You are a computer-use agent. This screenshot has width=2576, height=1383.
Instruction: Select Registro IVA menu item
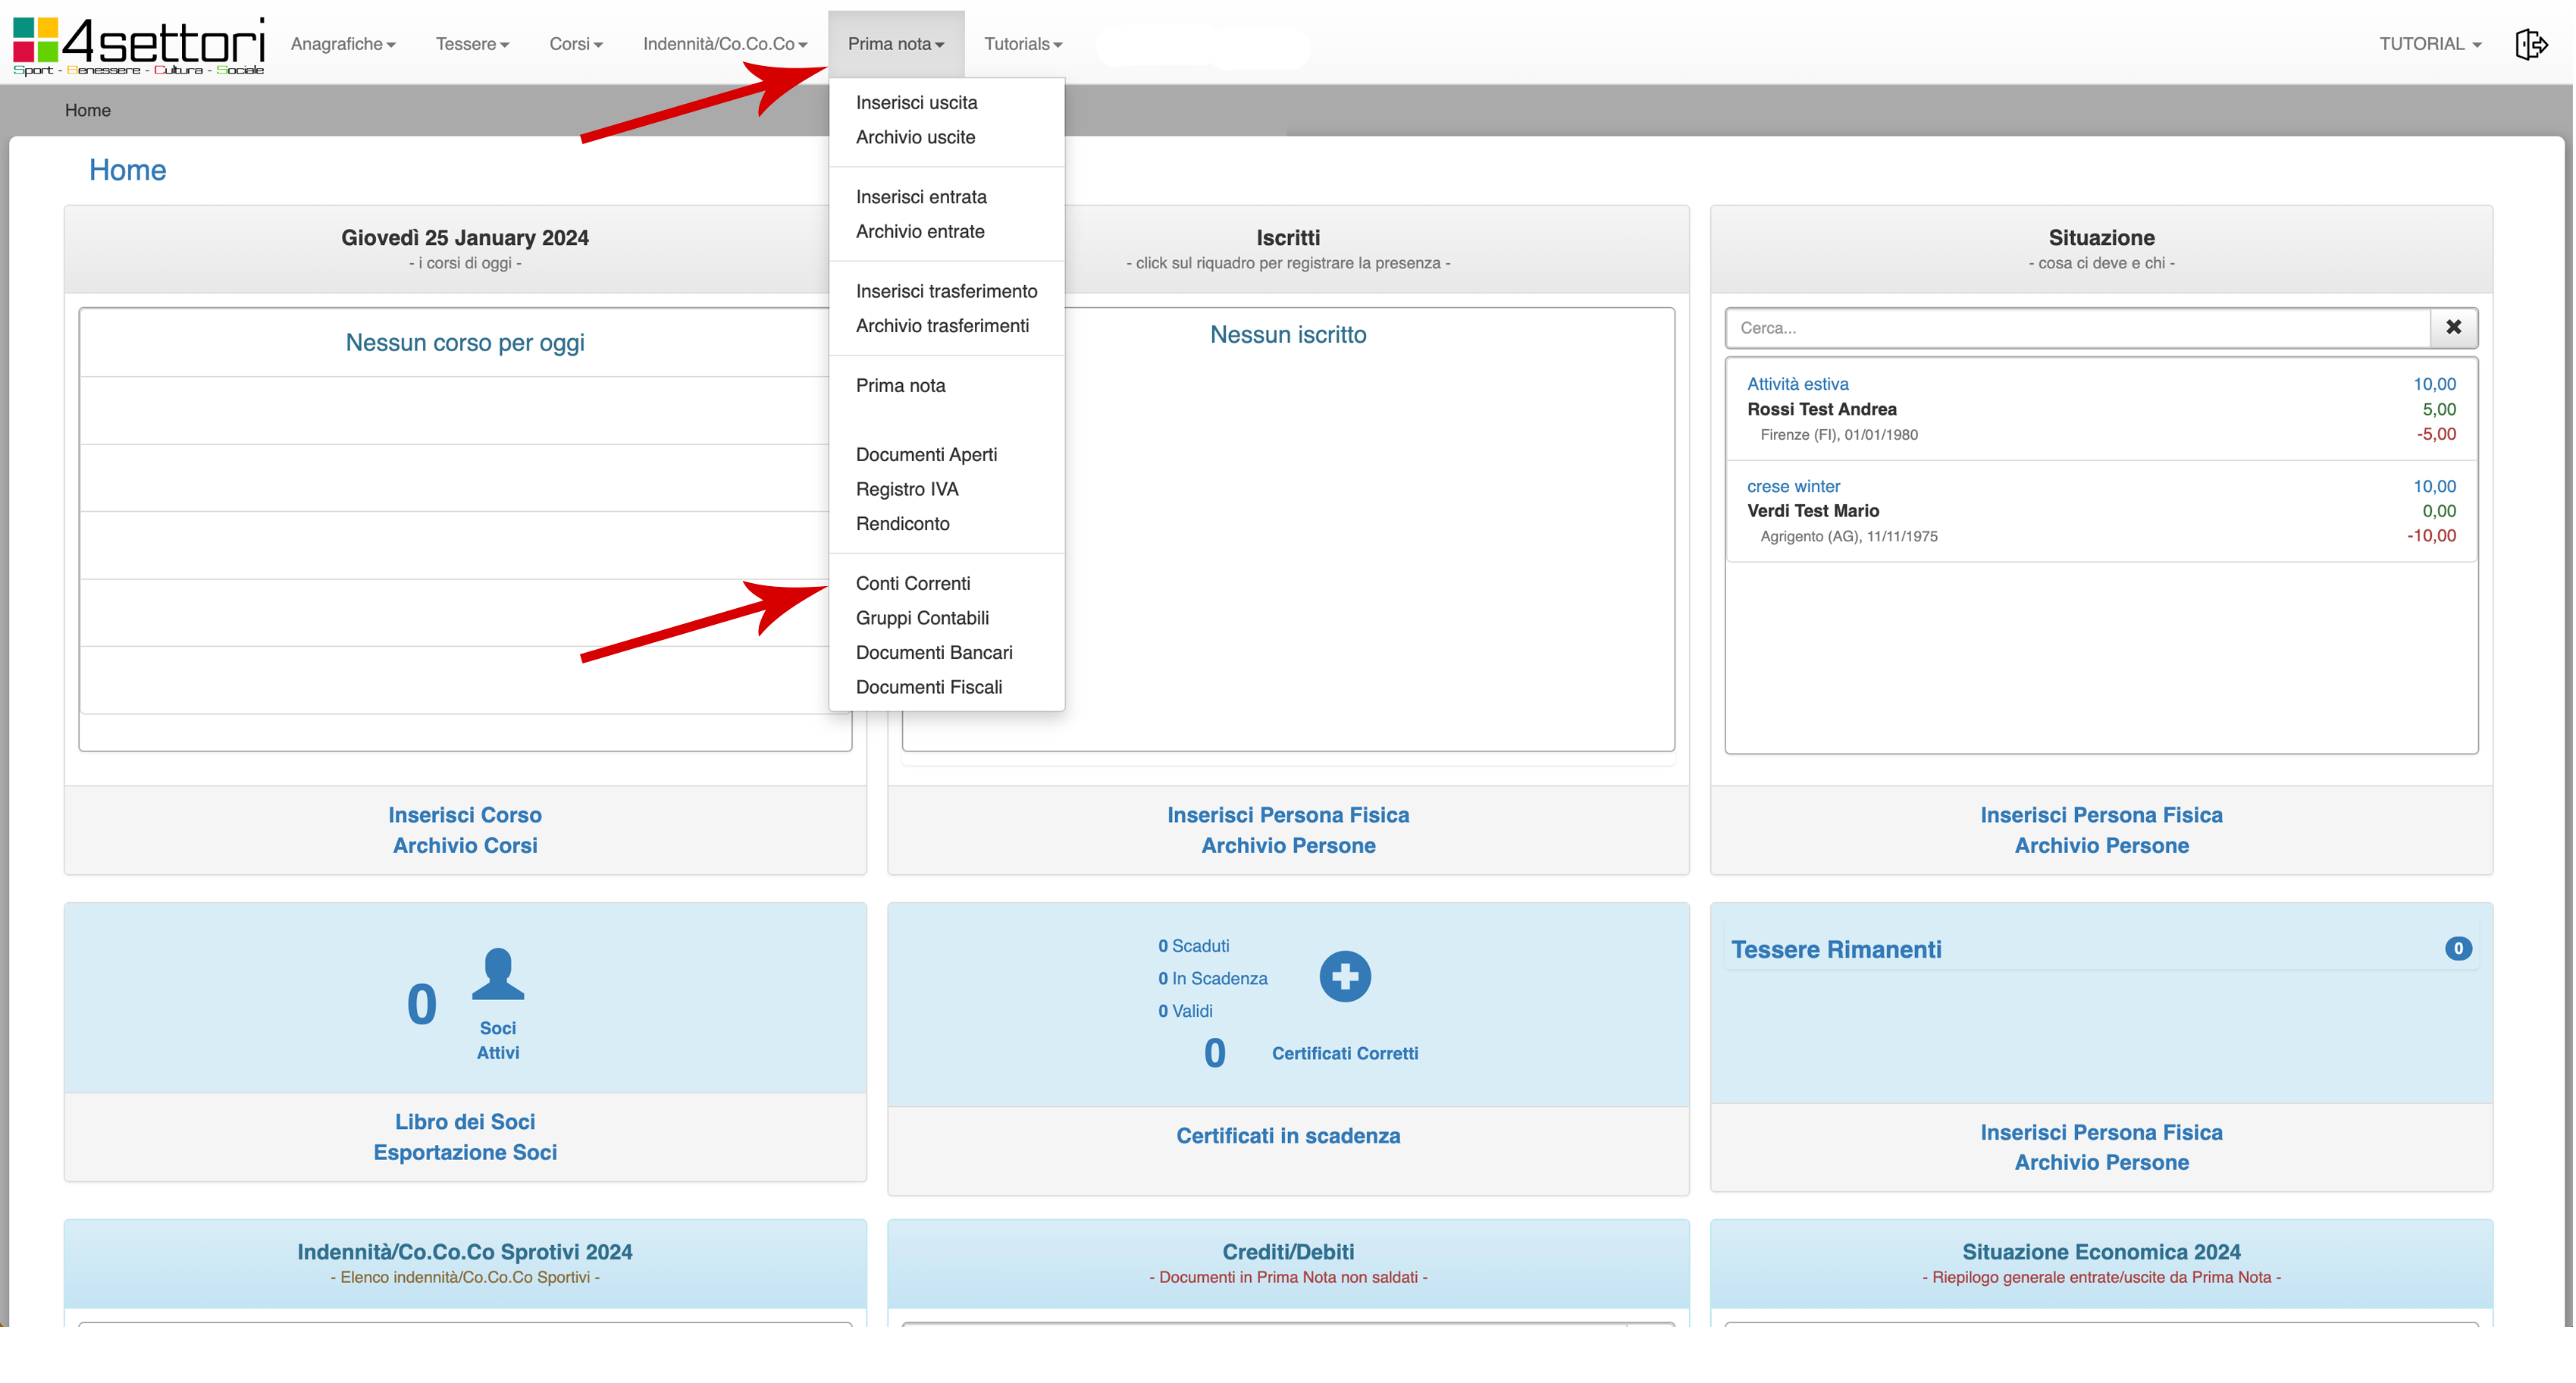click(x=906, y=489)
